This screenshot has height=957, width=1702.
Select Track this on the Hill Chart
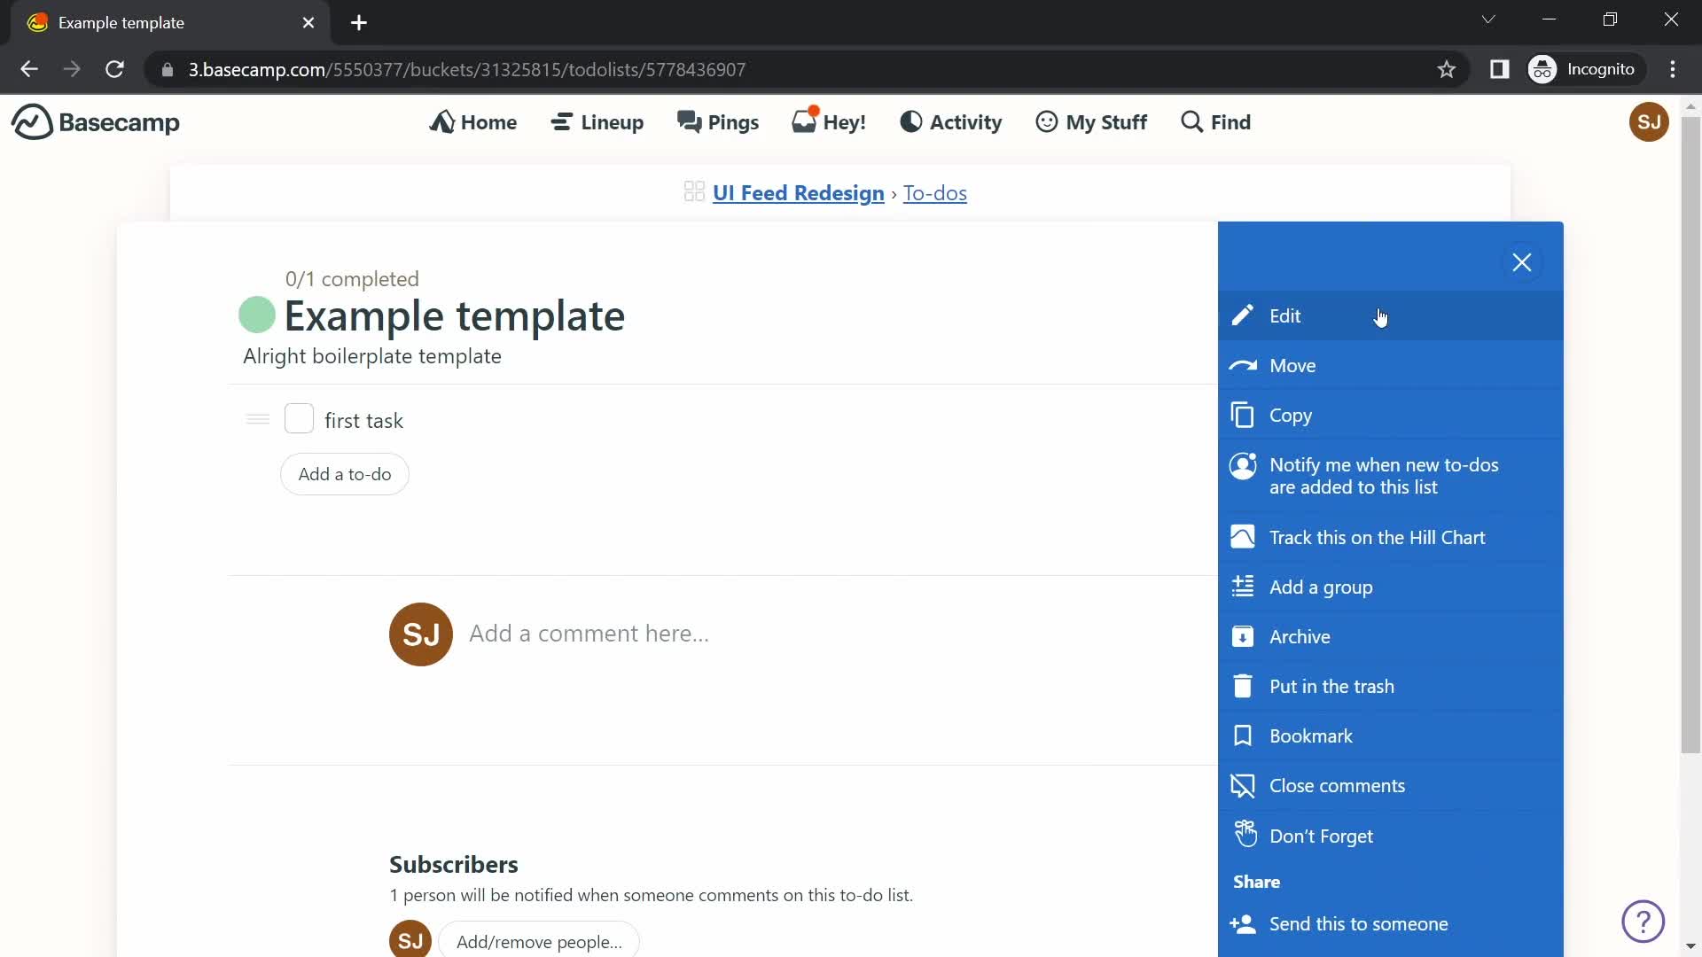coord(1377,536)
